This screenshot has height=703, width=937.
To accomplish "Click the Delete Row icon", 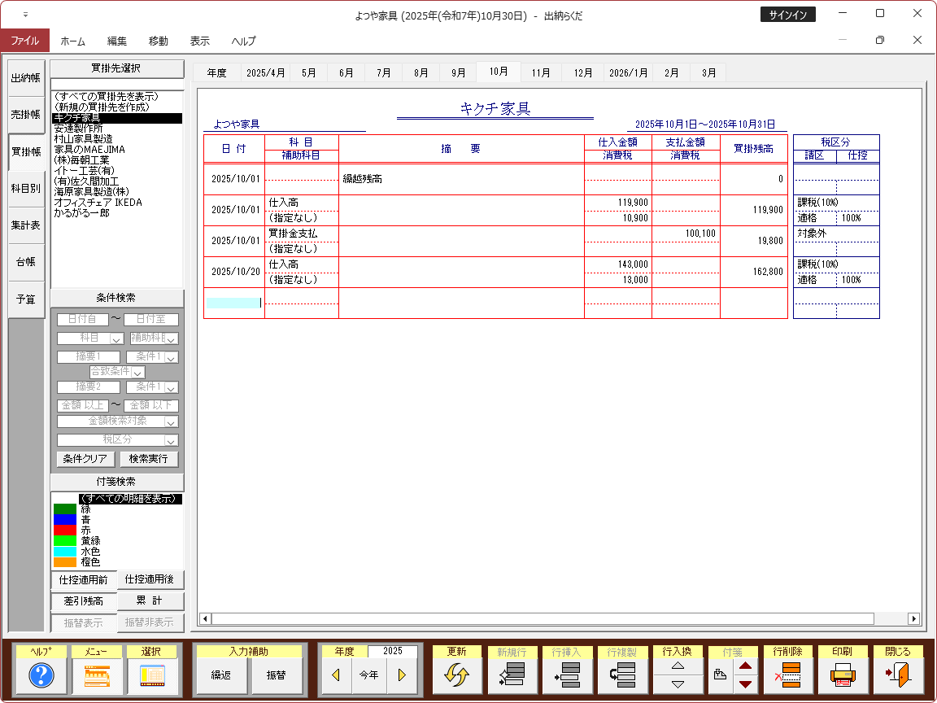I will (x=787, y=675).
